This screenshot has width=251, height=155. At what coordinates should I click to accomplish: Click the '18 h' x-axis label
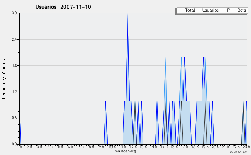[195, 147]
